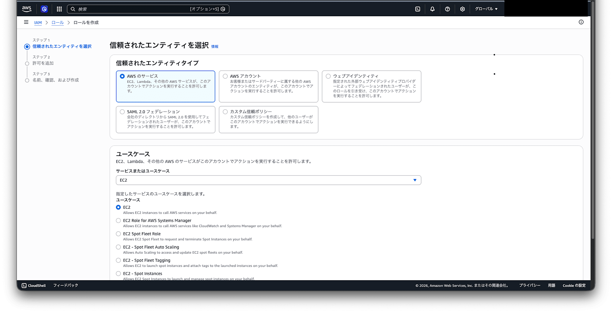
Task: Open the AWS services grid menu
Action: (59, 9)
